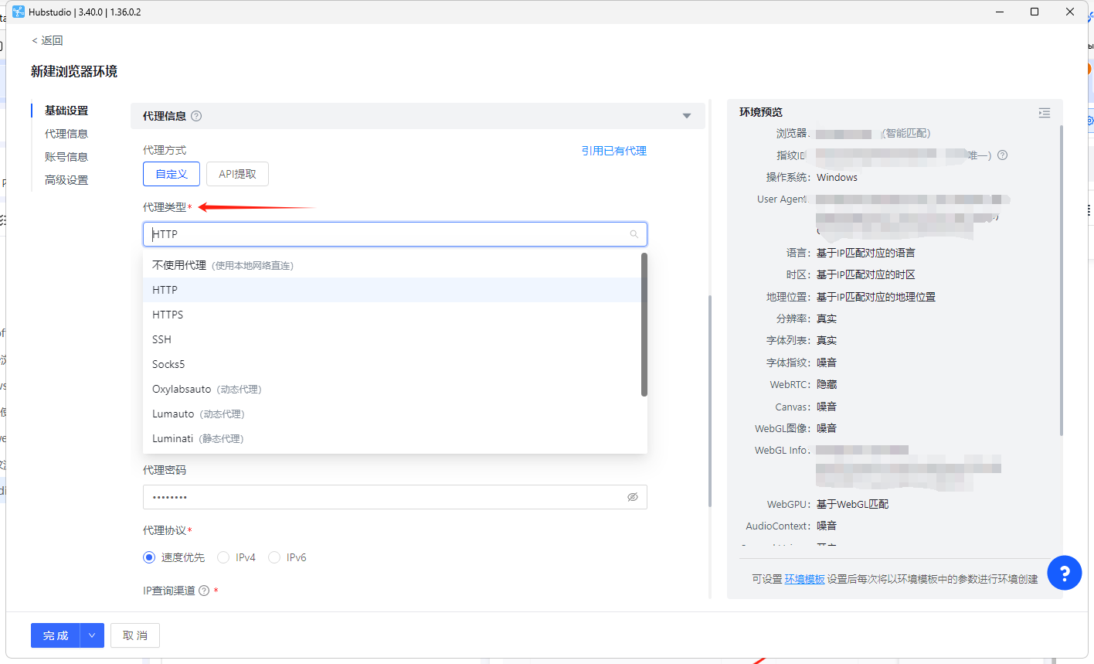Click the search icon in proxy type field
Screen dimensions: 1094x664
634,234
